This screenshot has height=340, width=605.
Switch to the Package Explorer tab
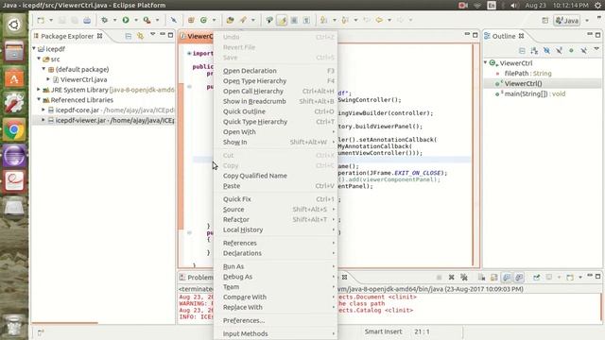click(x=67, y=36)
